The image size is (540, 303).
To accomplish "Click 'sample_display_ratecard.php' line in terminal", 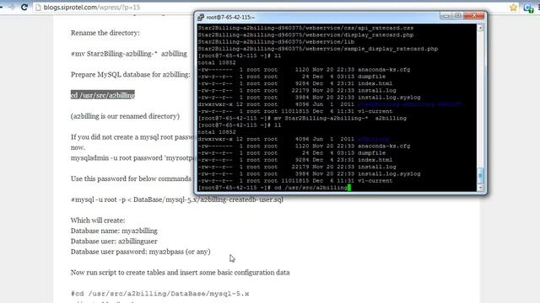I will coord(318,49).
